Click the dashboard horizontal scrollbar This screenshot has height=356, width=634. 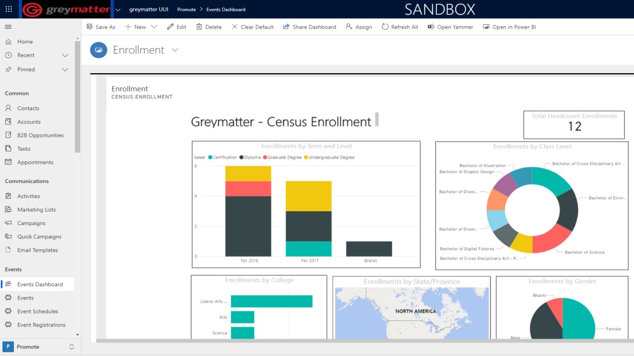click(364, 341)
